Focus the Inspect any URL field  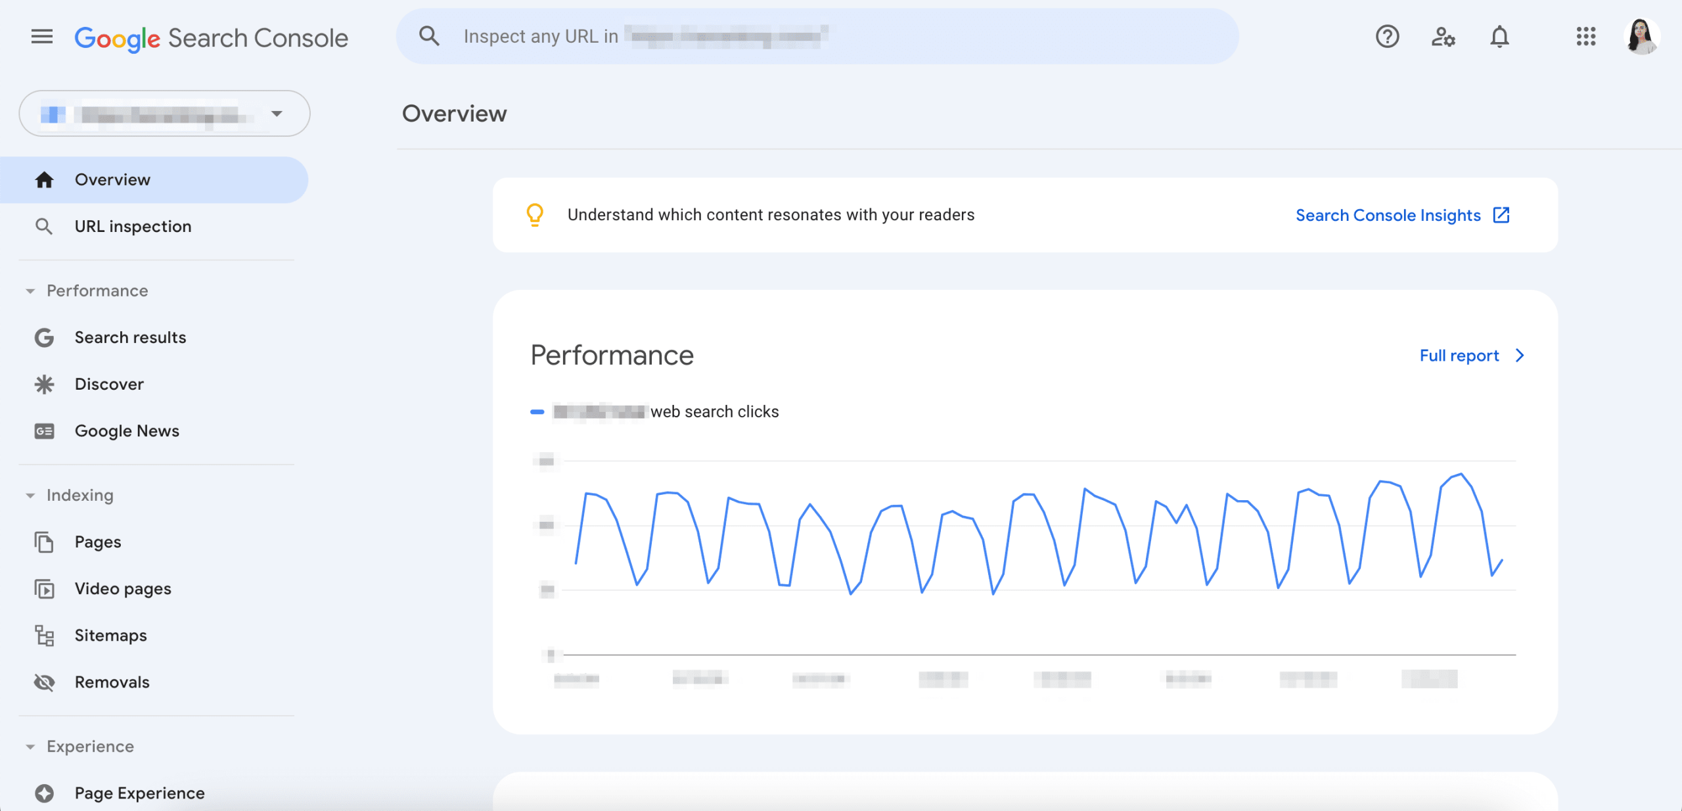817,36
